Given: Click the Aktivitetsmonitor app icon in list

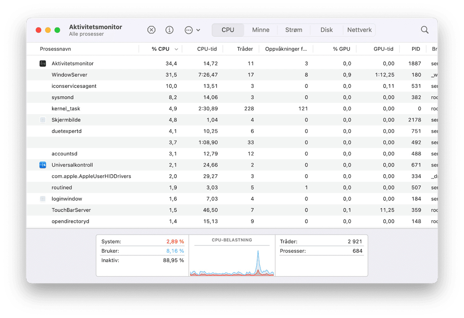Looking at the screenshot, I should (43, 63).
